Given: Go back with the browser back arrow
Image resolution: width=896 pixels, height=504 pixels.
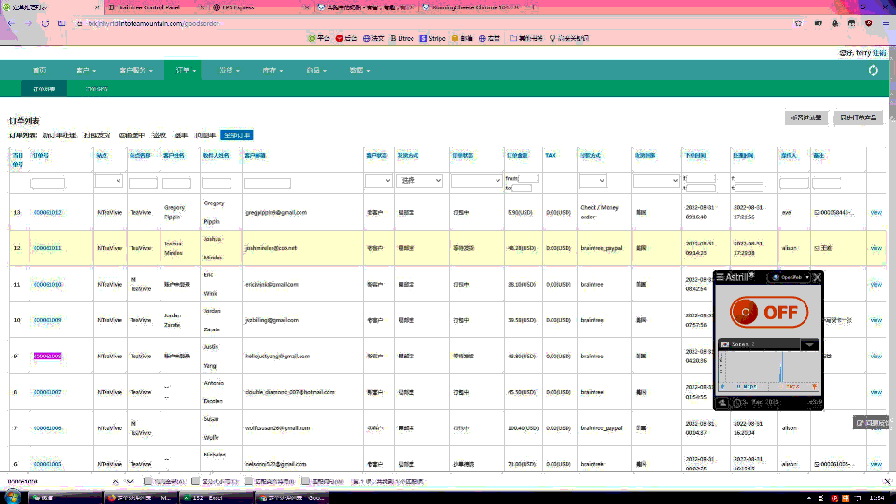Looking at the screenshot, I should 12,23.
